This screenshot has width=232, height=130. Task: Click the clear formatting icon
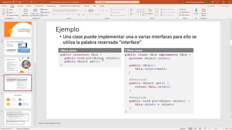85,10
